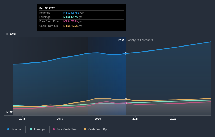Click the NT$30b y-axis label
The width and height of the screenshot is (215, 137).
pyautogui.click(x=11, y=34)
